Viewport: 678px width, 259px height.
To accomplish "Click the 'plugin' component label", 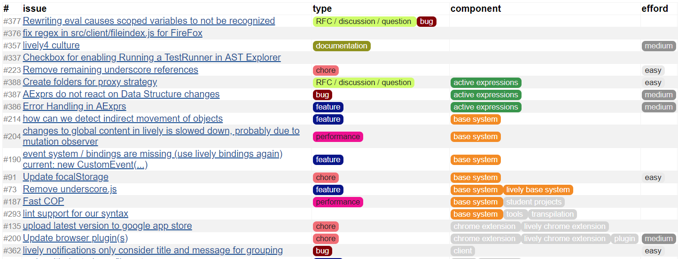I will (624, 239).
